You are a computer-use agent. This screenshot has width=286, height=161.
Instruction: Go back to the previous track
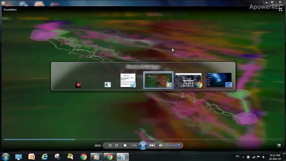134,145
